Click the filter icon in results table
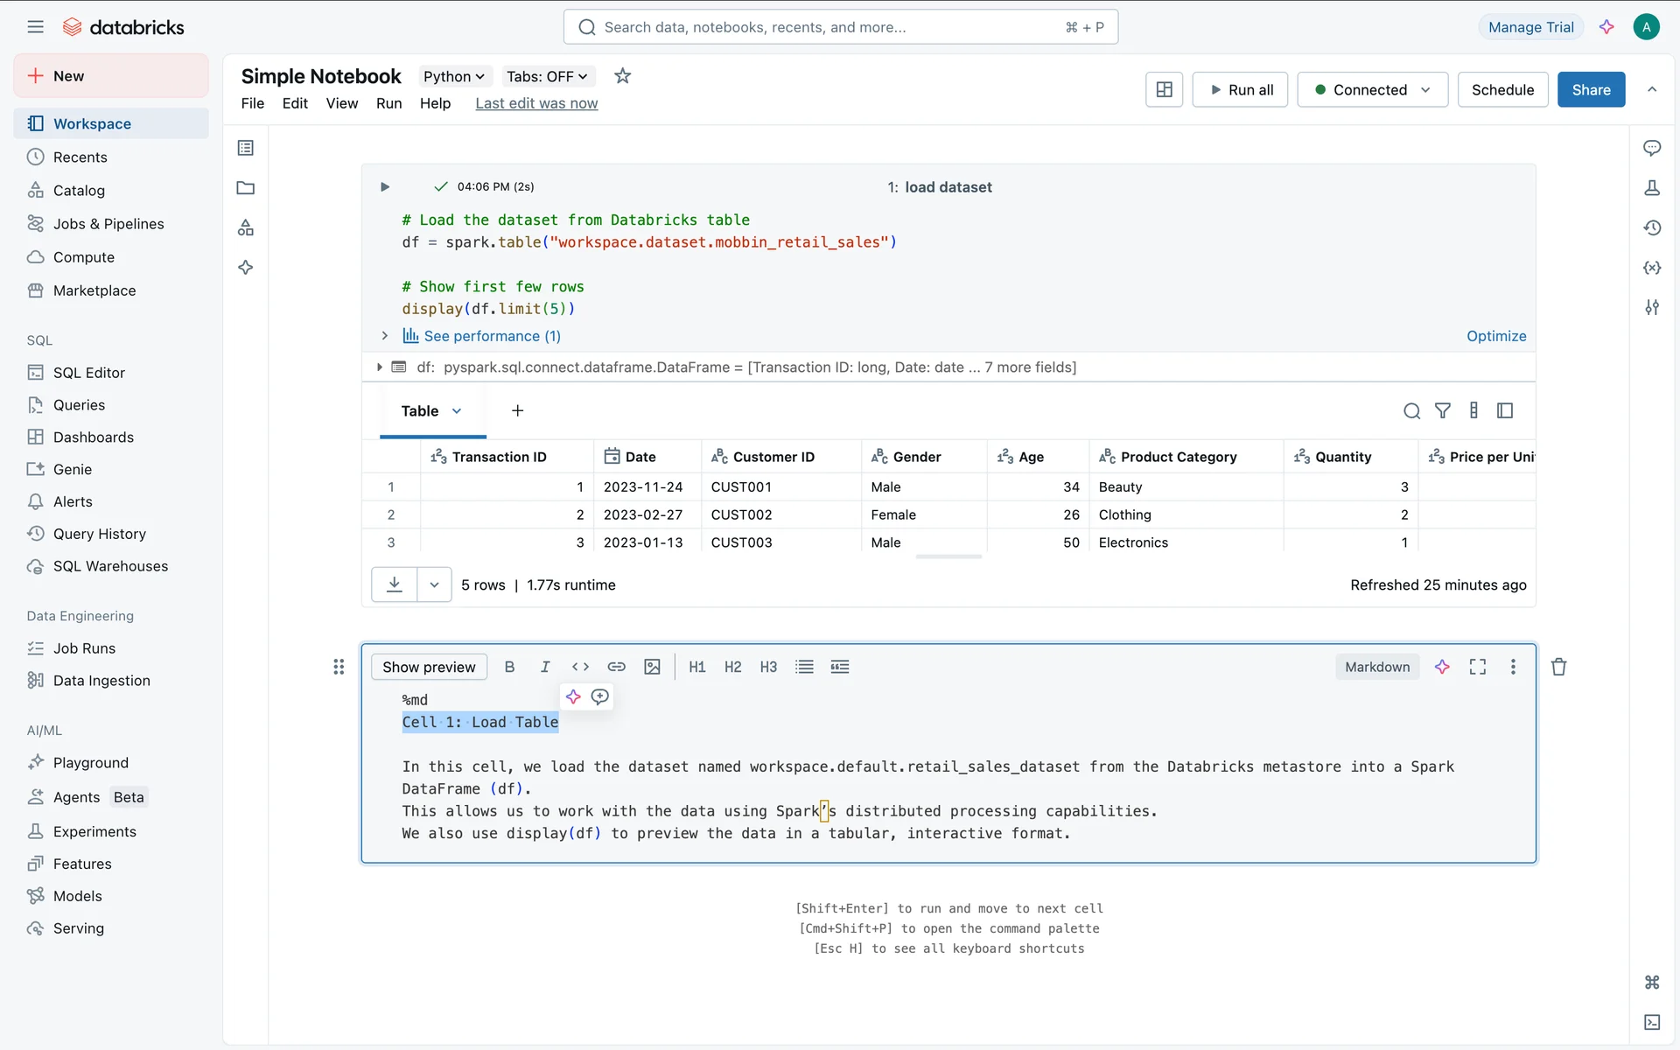1680x1050 pixels. tap(1442, 410)
